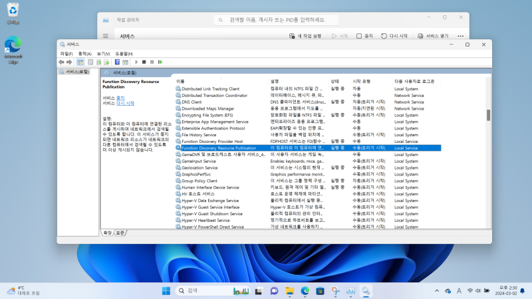The height and width of the screenshot is (299, 532).
Task: Open Task Manager more options ellipsis
Action: 460,36
